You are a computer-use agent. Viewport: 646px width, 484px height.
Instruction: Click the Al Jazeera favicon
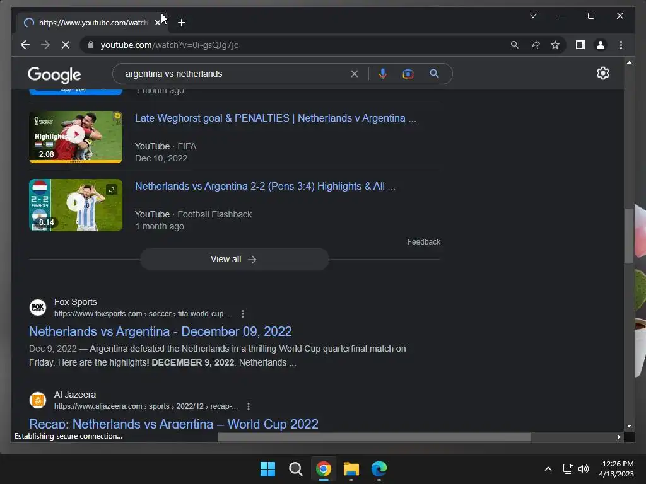click(38, 400)
